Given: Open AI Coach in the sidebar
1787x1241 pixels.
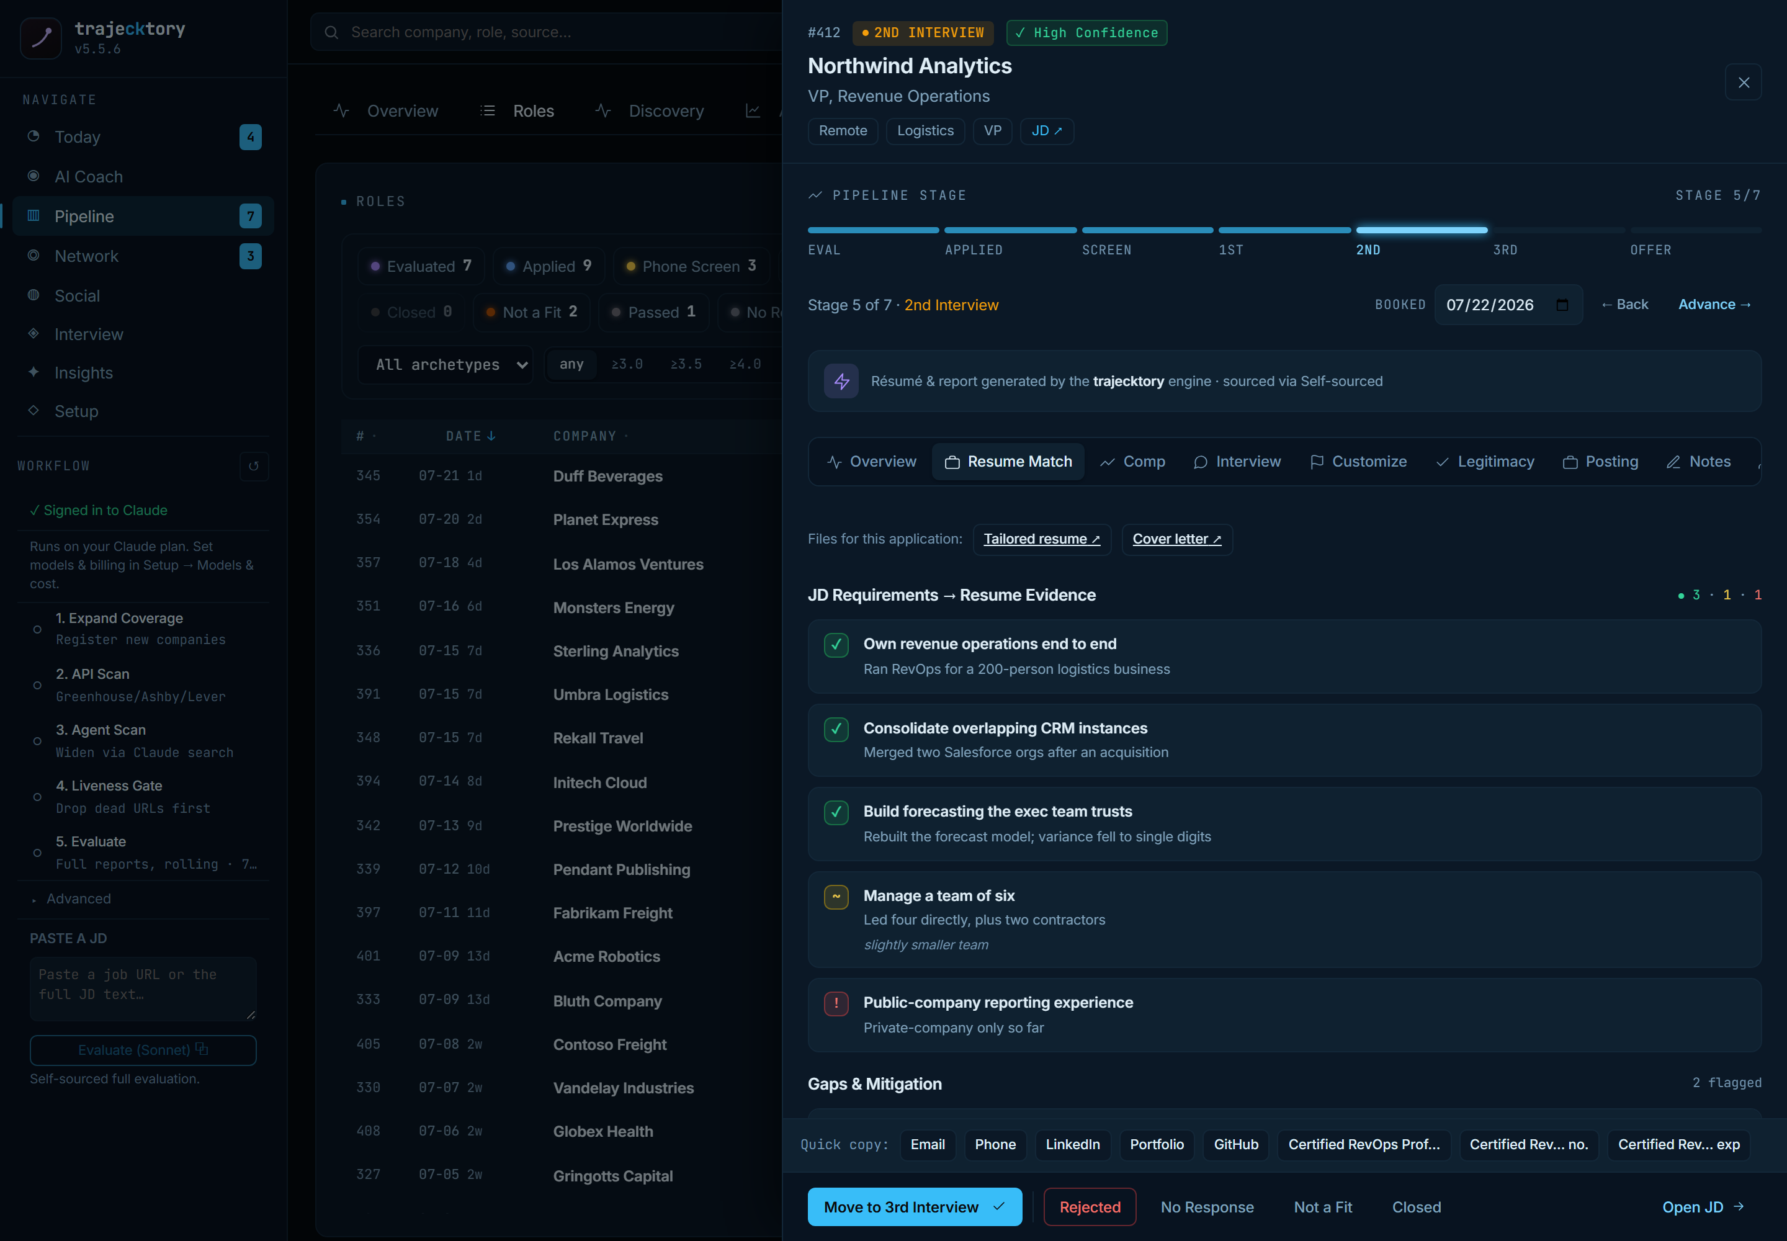Looking at the screenshot, I should coord(143,176).
